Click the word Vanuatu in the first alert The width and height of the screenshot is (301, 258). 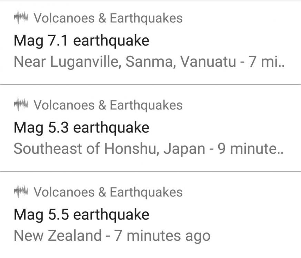pyautogui.click(x=208, y=62)
